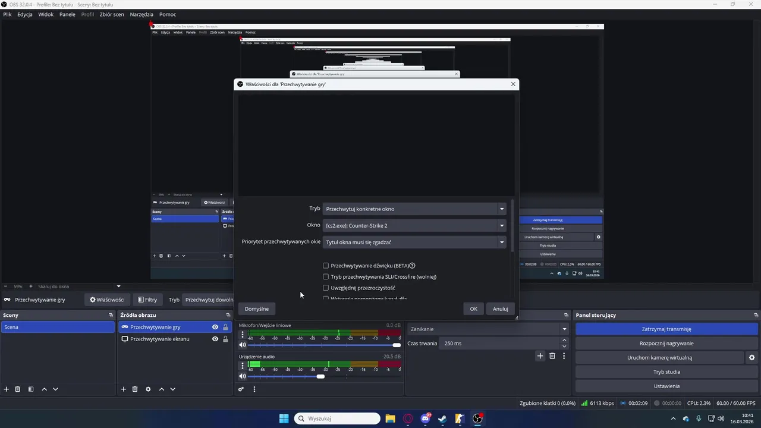Image resolution: width=761 pixels, height=428 pixels.
Task: Move scene up in Sceny panel
Action: point(44,389)
